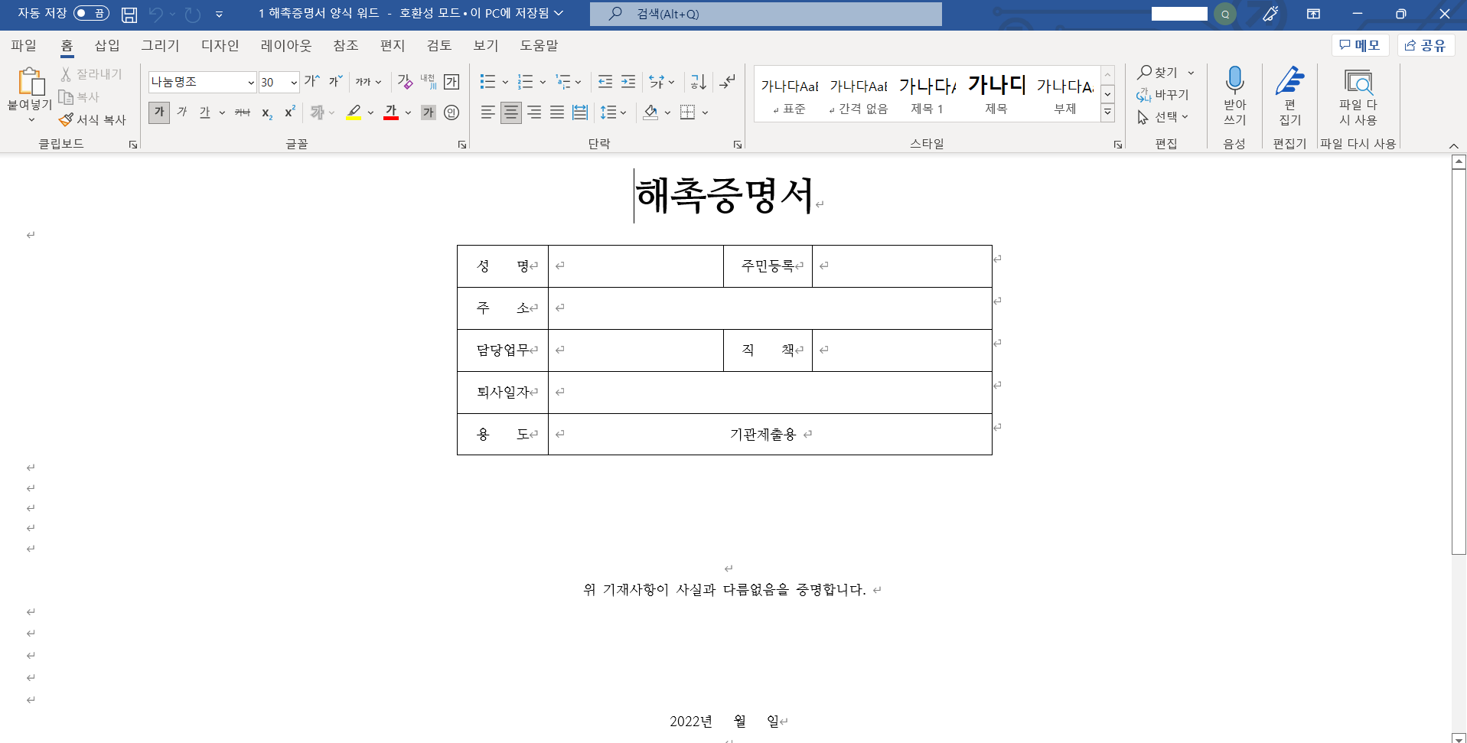1467x743 pixels.
Task: Collapse the ribbon with chevron
Action: point(1453,145)
